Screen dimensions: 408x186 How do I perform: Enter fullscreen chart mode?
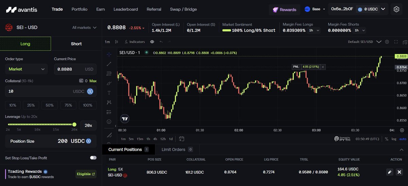click(396, 42)
